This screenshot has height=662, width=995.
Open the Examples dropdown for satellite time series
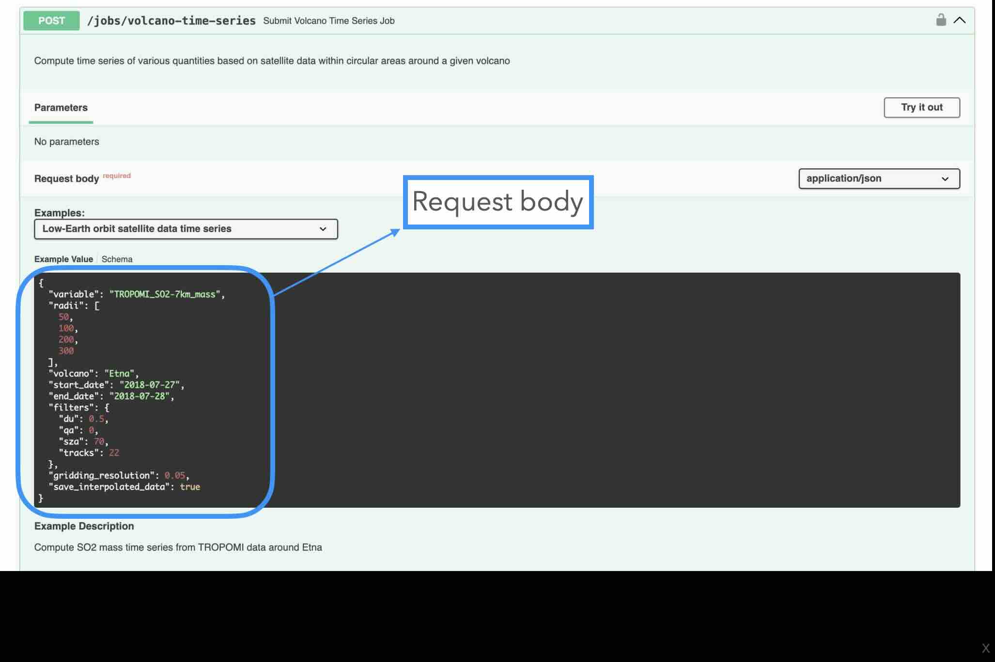186,229
